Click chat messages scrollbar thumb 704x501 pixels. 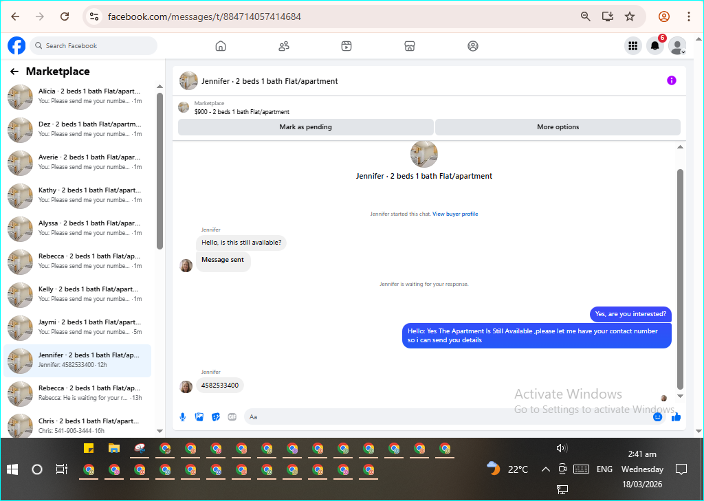point(680,279)
